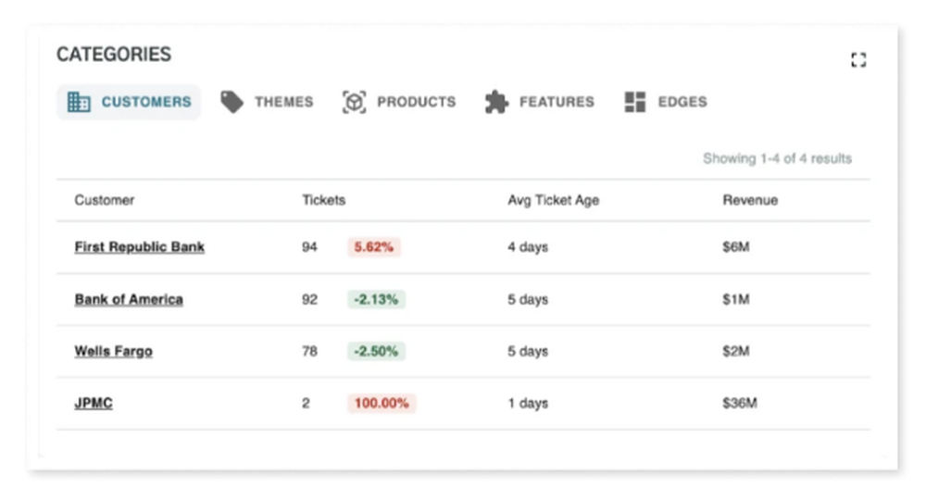
Task: Click the Avg Ticket Age column header
Action: click(x=554, y=200)
